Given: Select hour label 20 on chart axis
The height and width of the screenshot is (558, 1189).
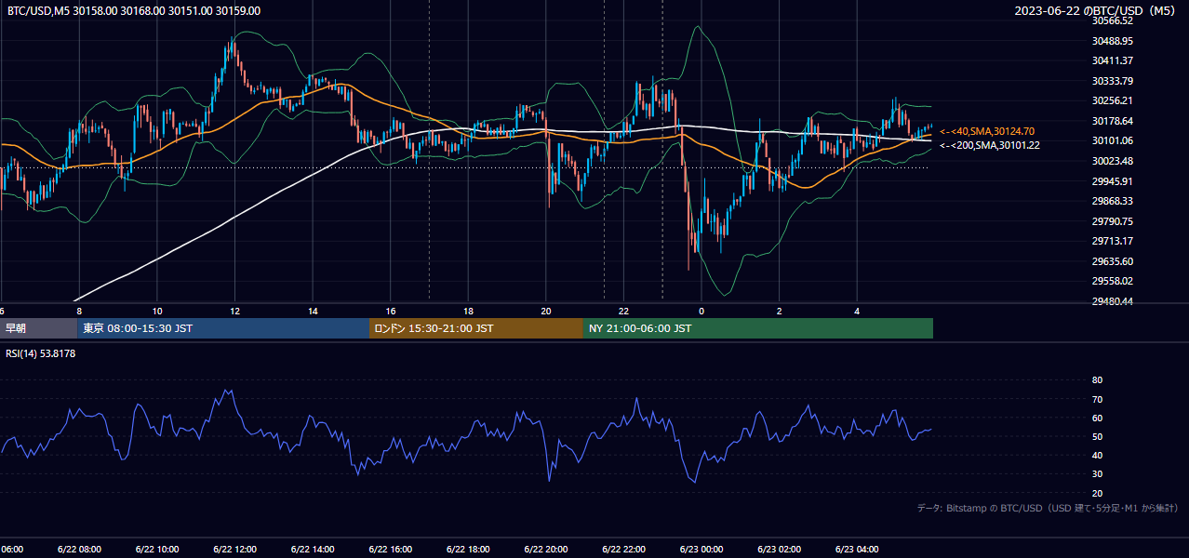Looking at the screenshot, I should [546, 312].
